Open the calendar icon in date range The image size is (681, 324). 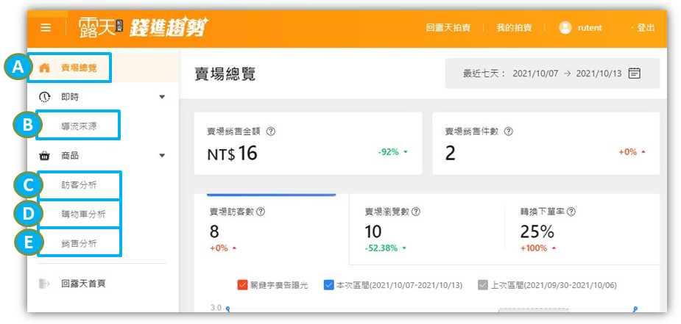tap(635, 73)
